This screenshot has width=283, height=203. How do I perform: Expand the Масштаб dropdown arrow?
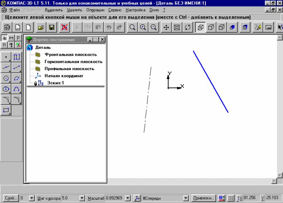click(128, 198)
